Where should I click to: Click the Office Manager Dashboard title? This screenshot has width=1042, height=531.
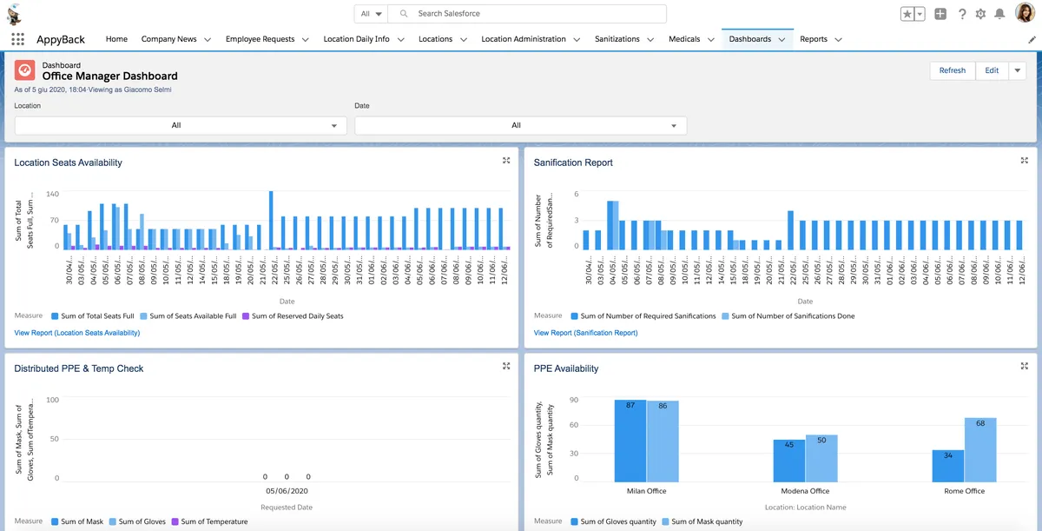pos(110,76)
